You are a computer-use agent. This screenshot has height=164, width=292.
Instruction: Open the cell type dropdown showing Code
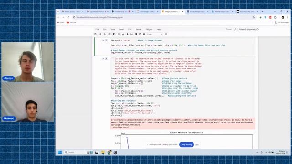155,34
